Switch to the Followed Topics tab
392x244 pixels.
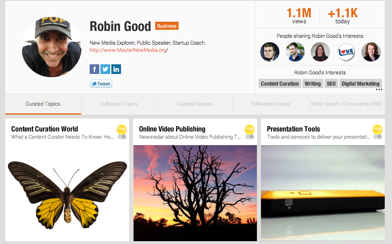tap(119, 104)
